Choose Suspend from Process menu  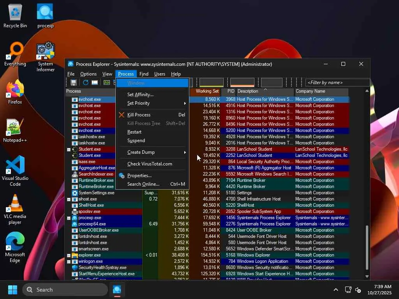(152, 141)
